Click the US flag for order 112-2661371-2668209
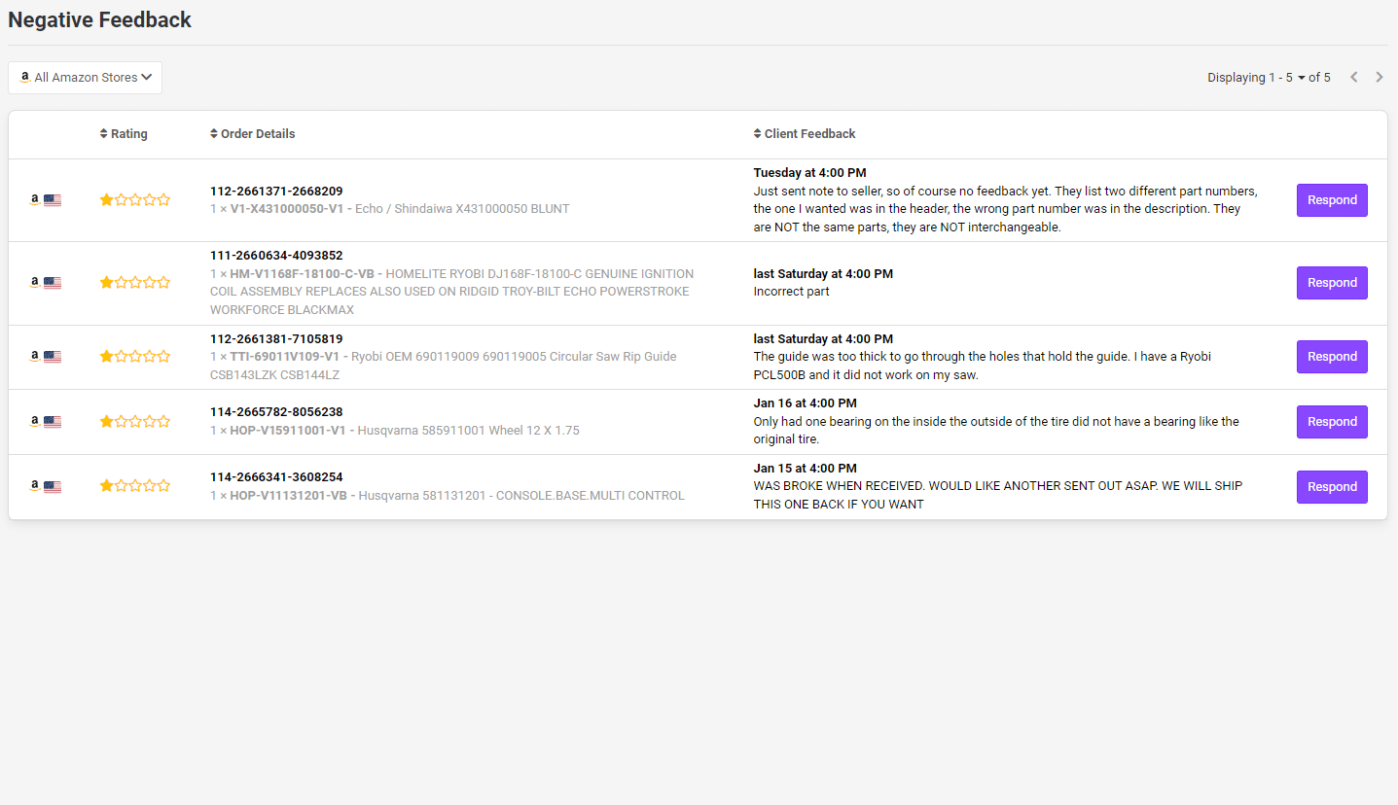Image resolution: width=1398 pixels, height=805 pixels. tap(53, 200)
